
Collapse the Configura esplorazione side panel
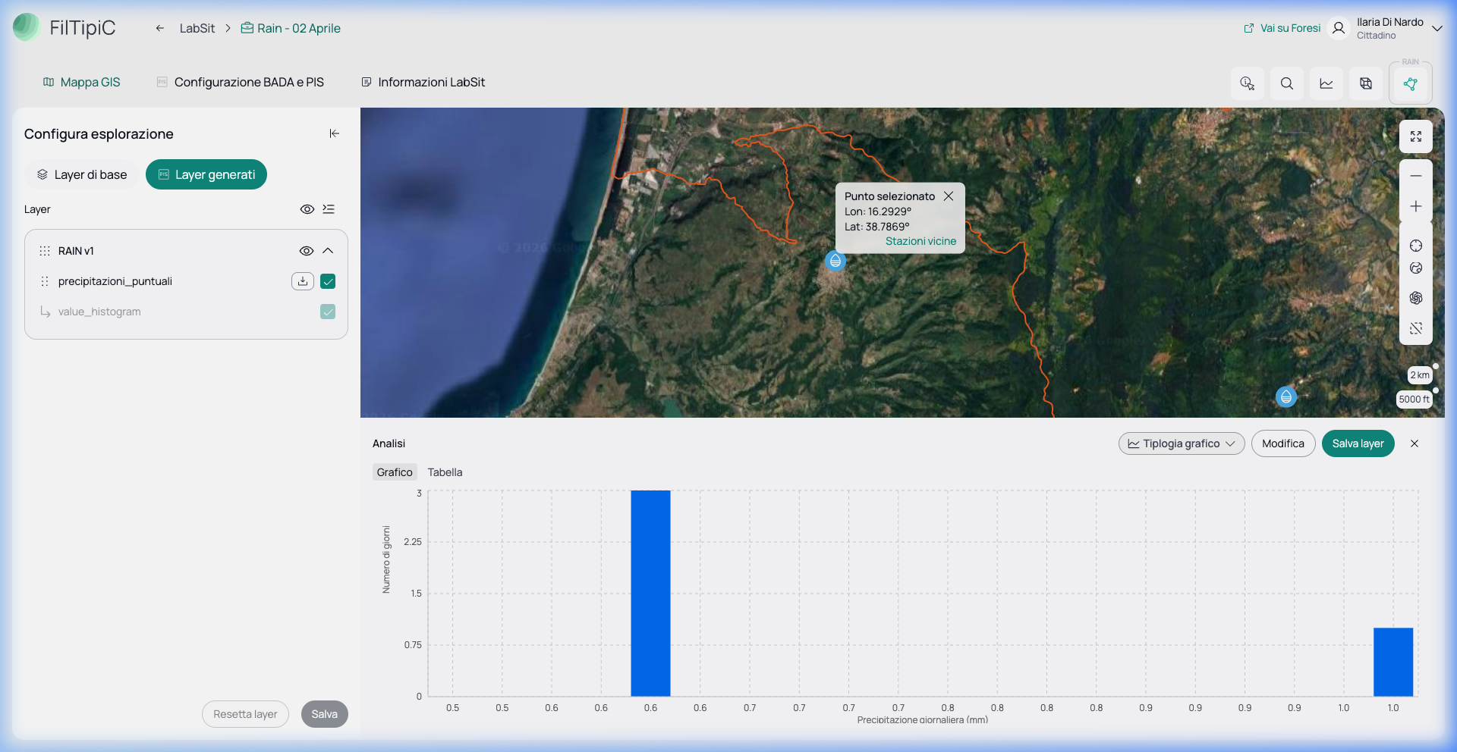pyautogui.click(x=334, y=133)
